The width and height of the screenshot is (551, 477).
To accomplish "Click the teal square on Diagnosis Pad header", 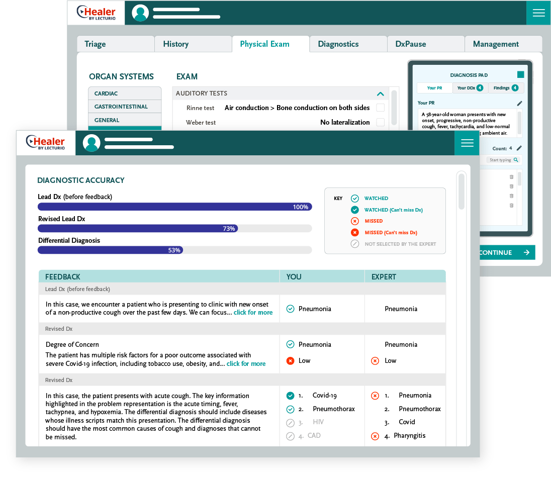I will (520, 74).
